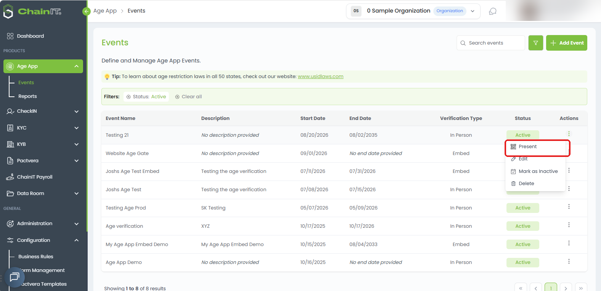Open the organization selector dropdown
601x291 pixels.
[413, 11]
